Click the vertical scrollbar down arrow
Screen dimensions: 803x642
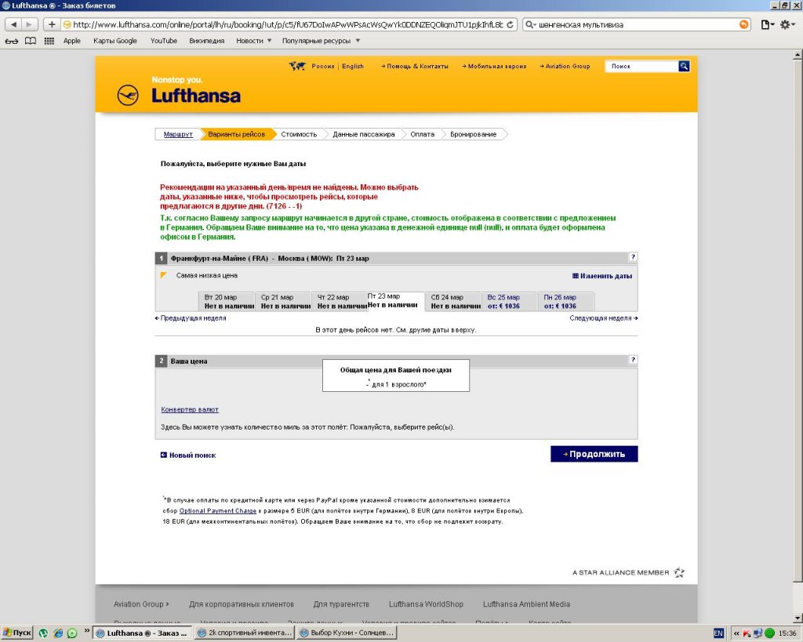coord(798,618)
